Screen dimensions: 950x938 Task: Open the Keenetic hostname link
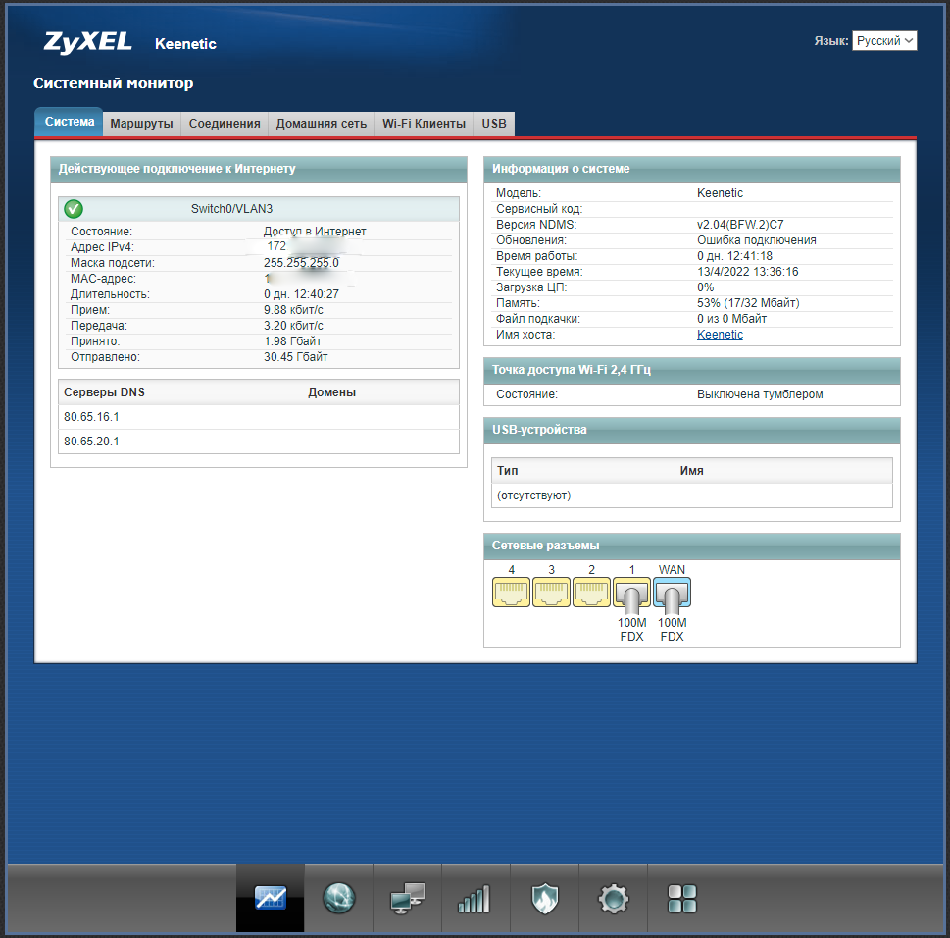720,335
